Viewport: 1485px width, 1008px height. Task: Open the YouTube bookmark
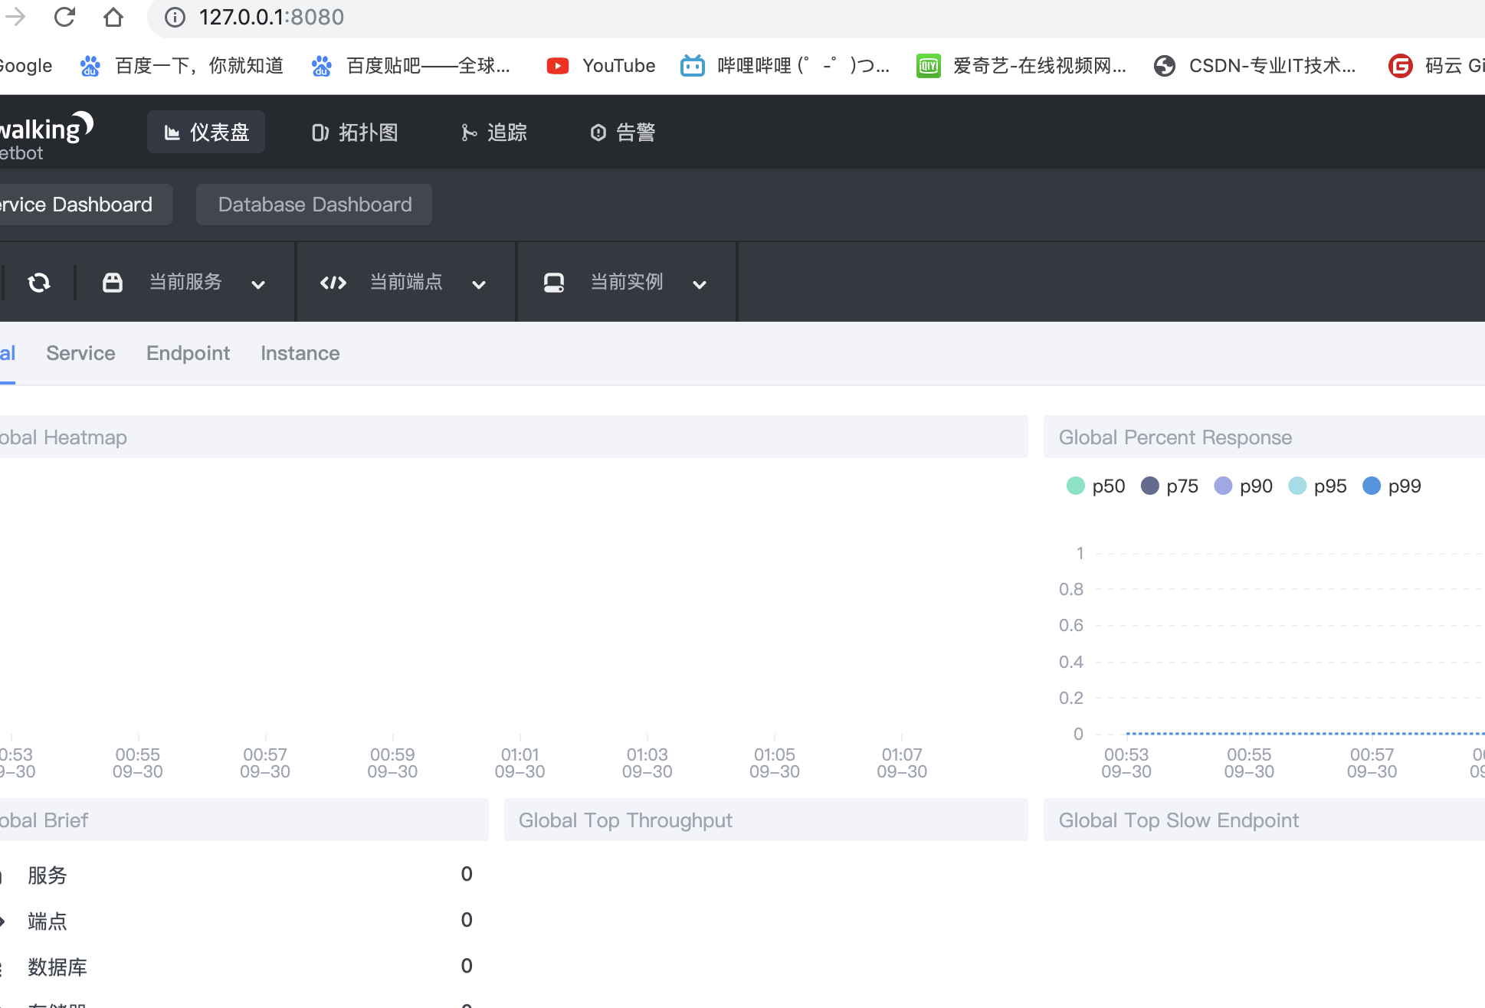coord(601,66)
